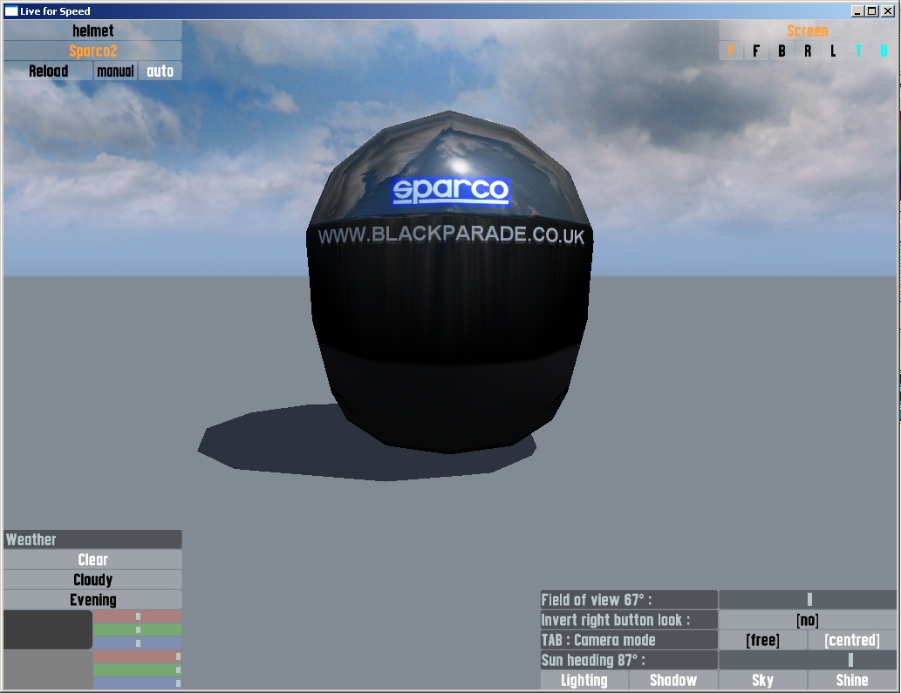Select the R right view button
Screen dimensions: 901x693
(x=808, y=51)
